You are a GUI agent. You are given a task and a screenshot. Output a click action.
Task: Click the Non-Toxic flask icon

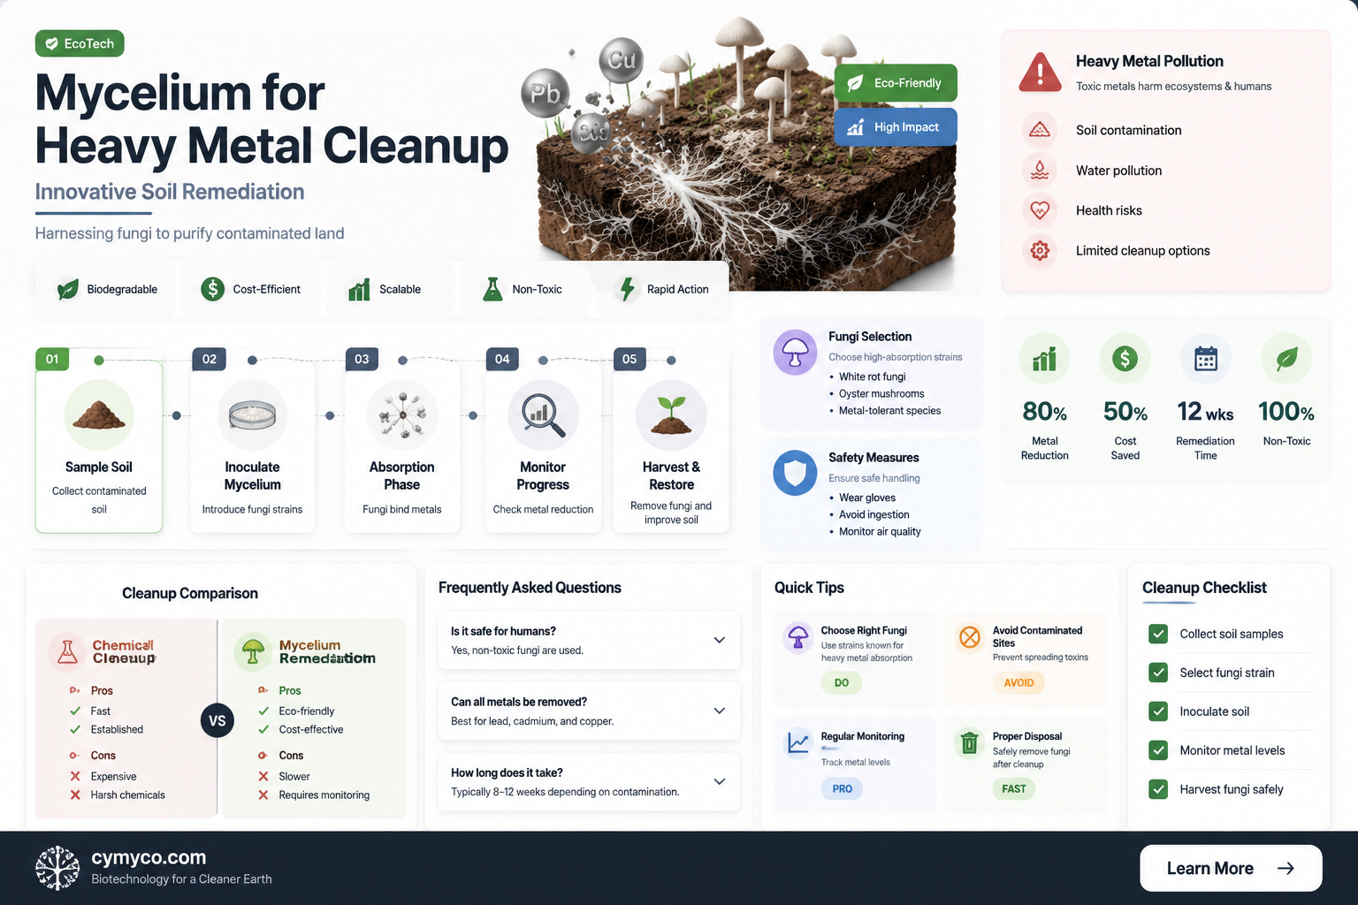tap(492, 289)
